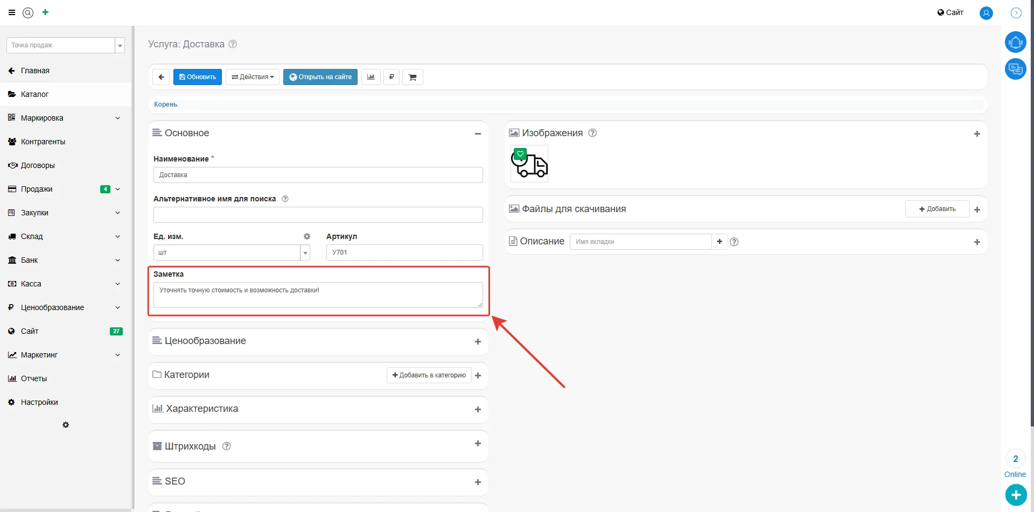The height and width of the screenshot is (512, 1034).
Task: Open the notifications bell icon
Action: tap(1015, 42)
